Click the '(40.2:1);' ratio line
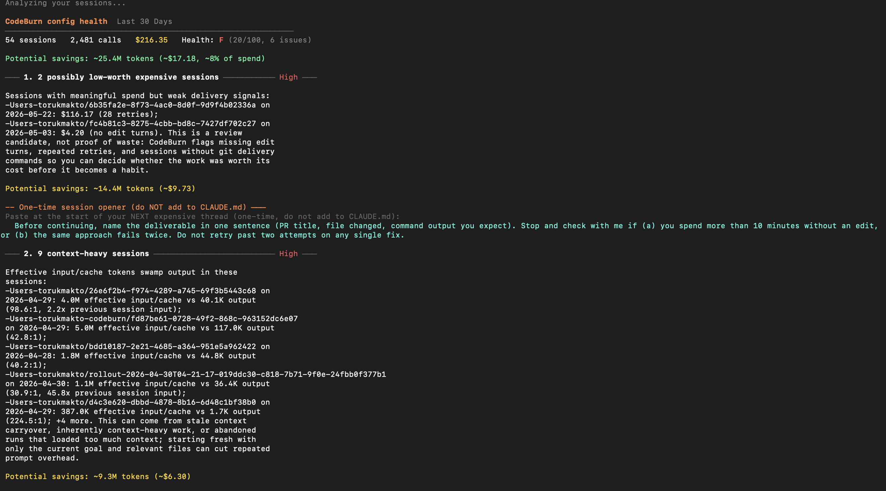Screen dimensions: 886x491 click(x=26, y=365)
